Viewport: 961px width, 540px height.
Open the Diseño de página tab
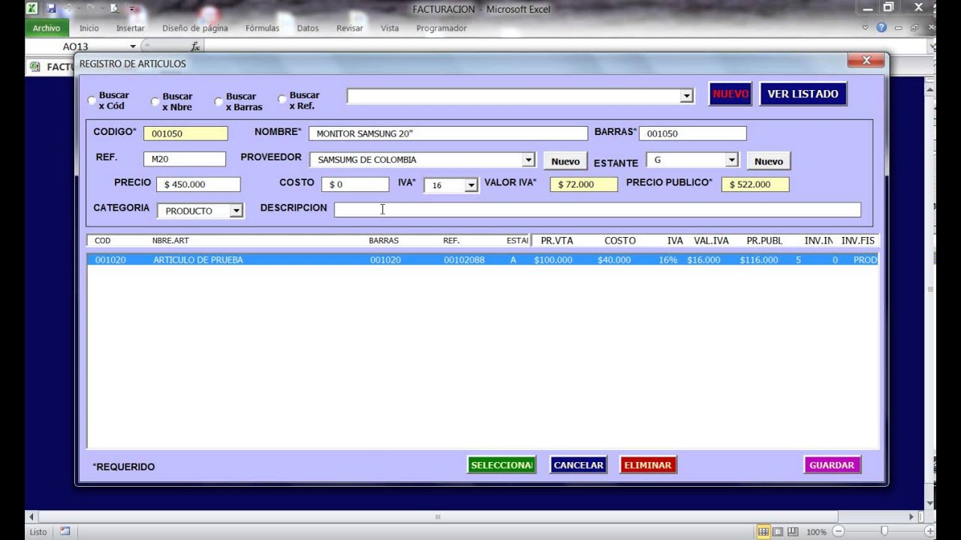click(x=194, y=28)
